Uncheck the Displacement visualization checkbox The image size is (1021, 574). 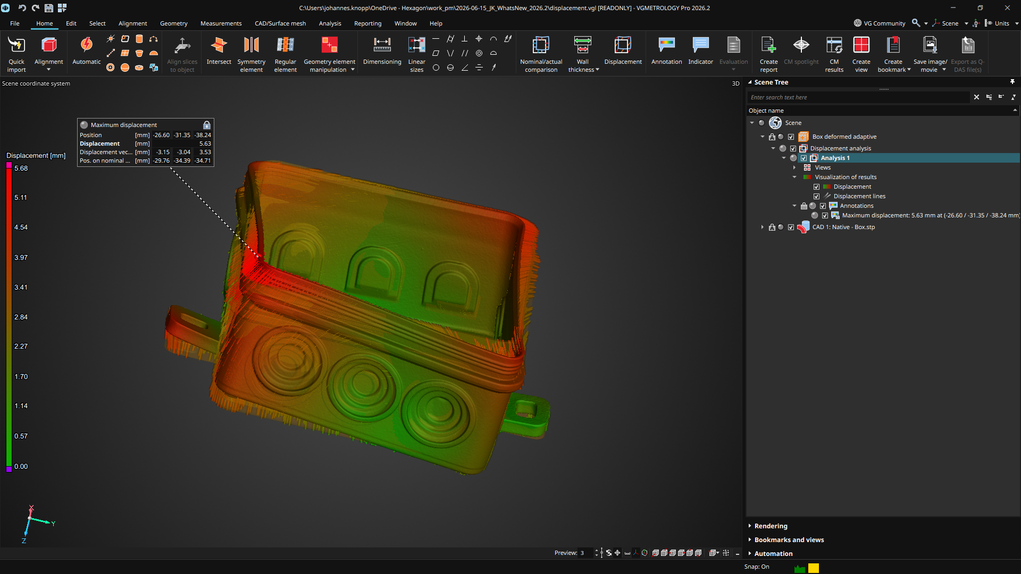(817, 187)
